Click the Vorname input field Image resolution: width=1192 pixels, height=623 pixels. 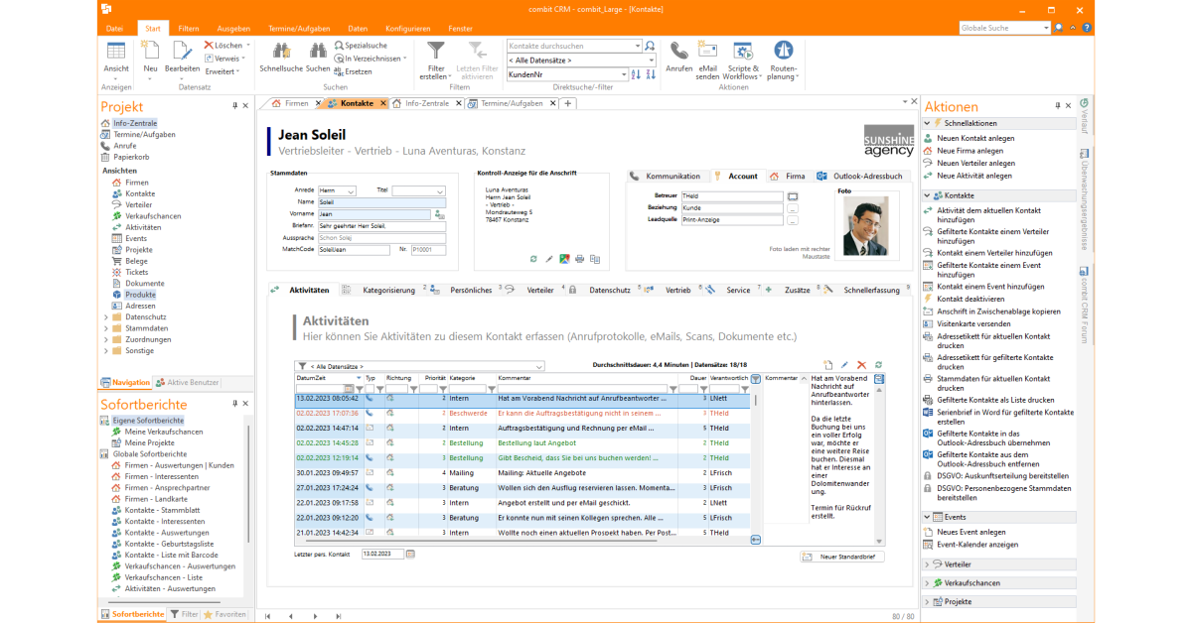[375, 214]
